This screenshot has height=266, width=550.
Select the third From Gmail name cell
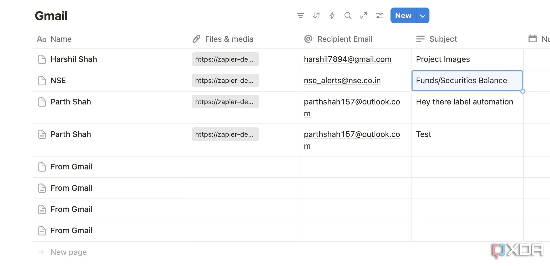pos(110,209)
